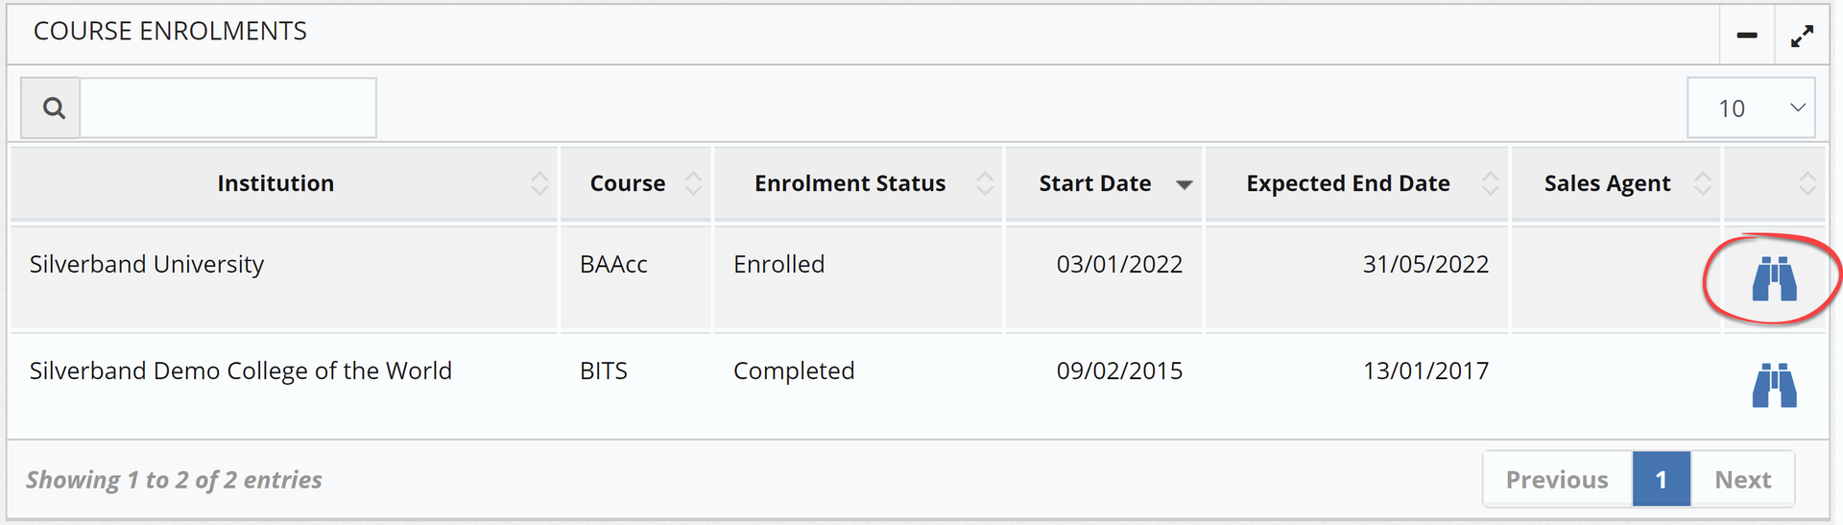Select the Silverband University row
The height and width of the screenshot is (525, 1843).
147,265
